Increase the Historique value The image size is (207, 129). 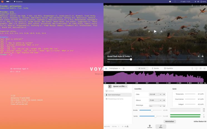tap(164, 106)
